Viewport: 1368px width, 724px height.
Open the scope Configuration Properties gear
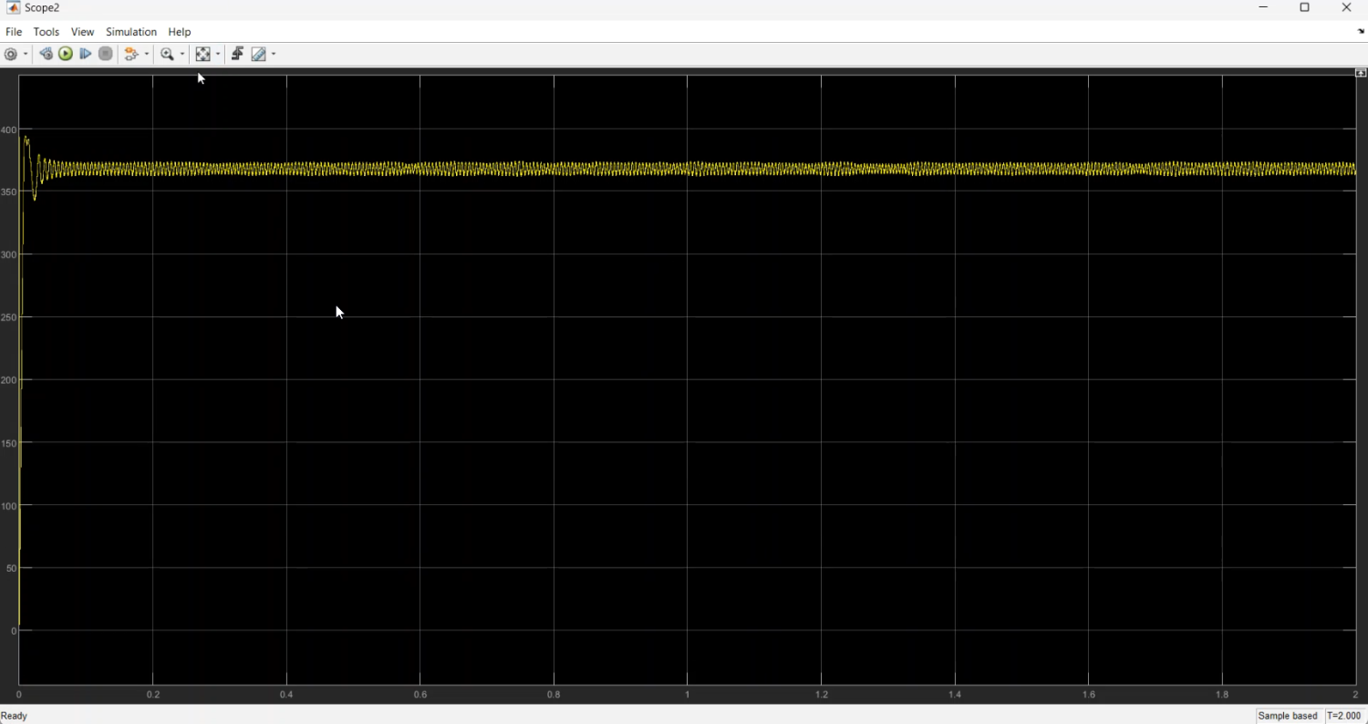tap(11, 55)
